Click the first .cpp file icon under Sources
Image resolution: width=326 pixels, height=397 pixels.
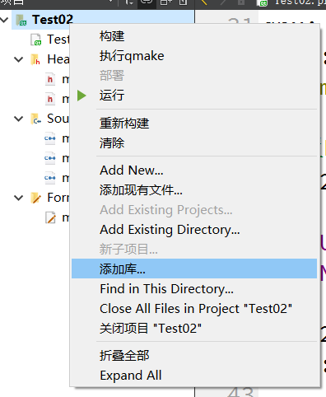click(50, 138)
